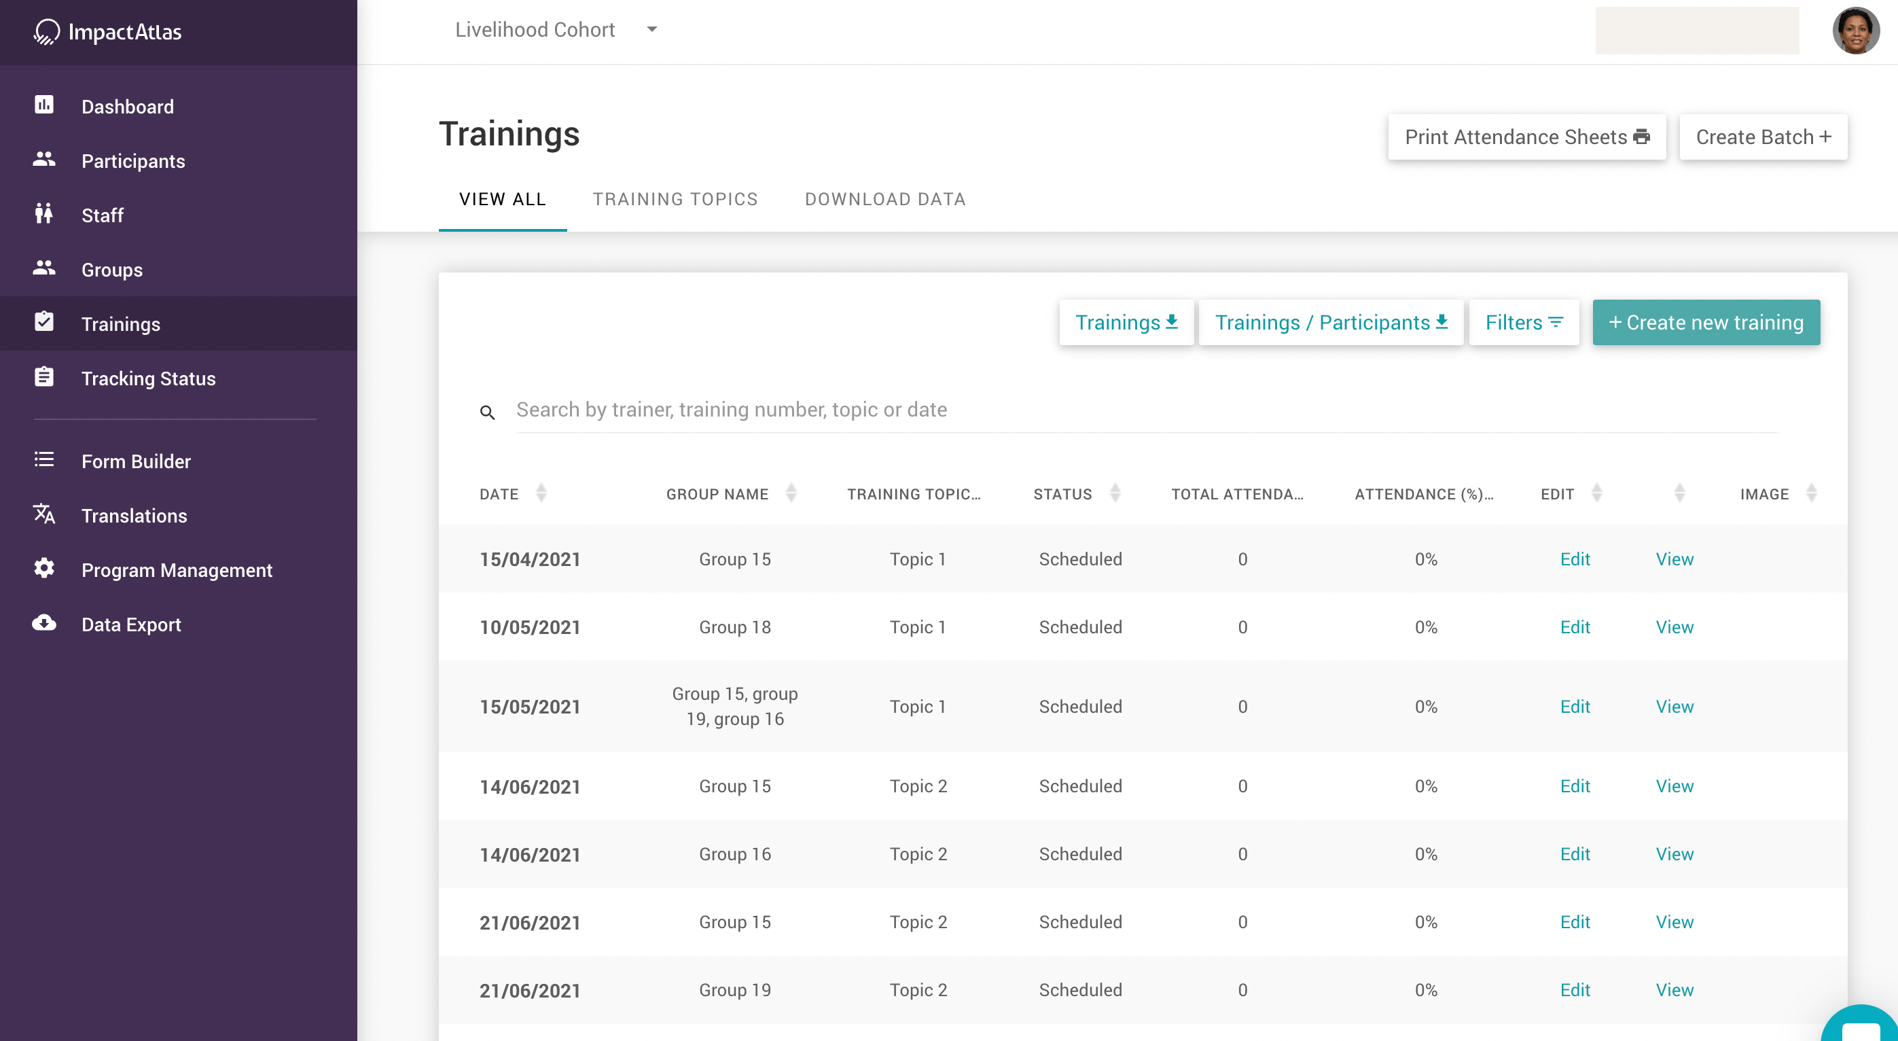
Task: Open the Download Data tab
Action: pos(885,198)
